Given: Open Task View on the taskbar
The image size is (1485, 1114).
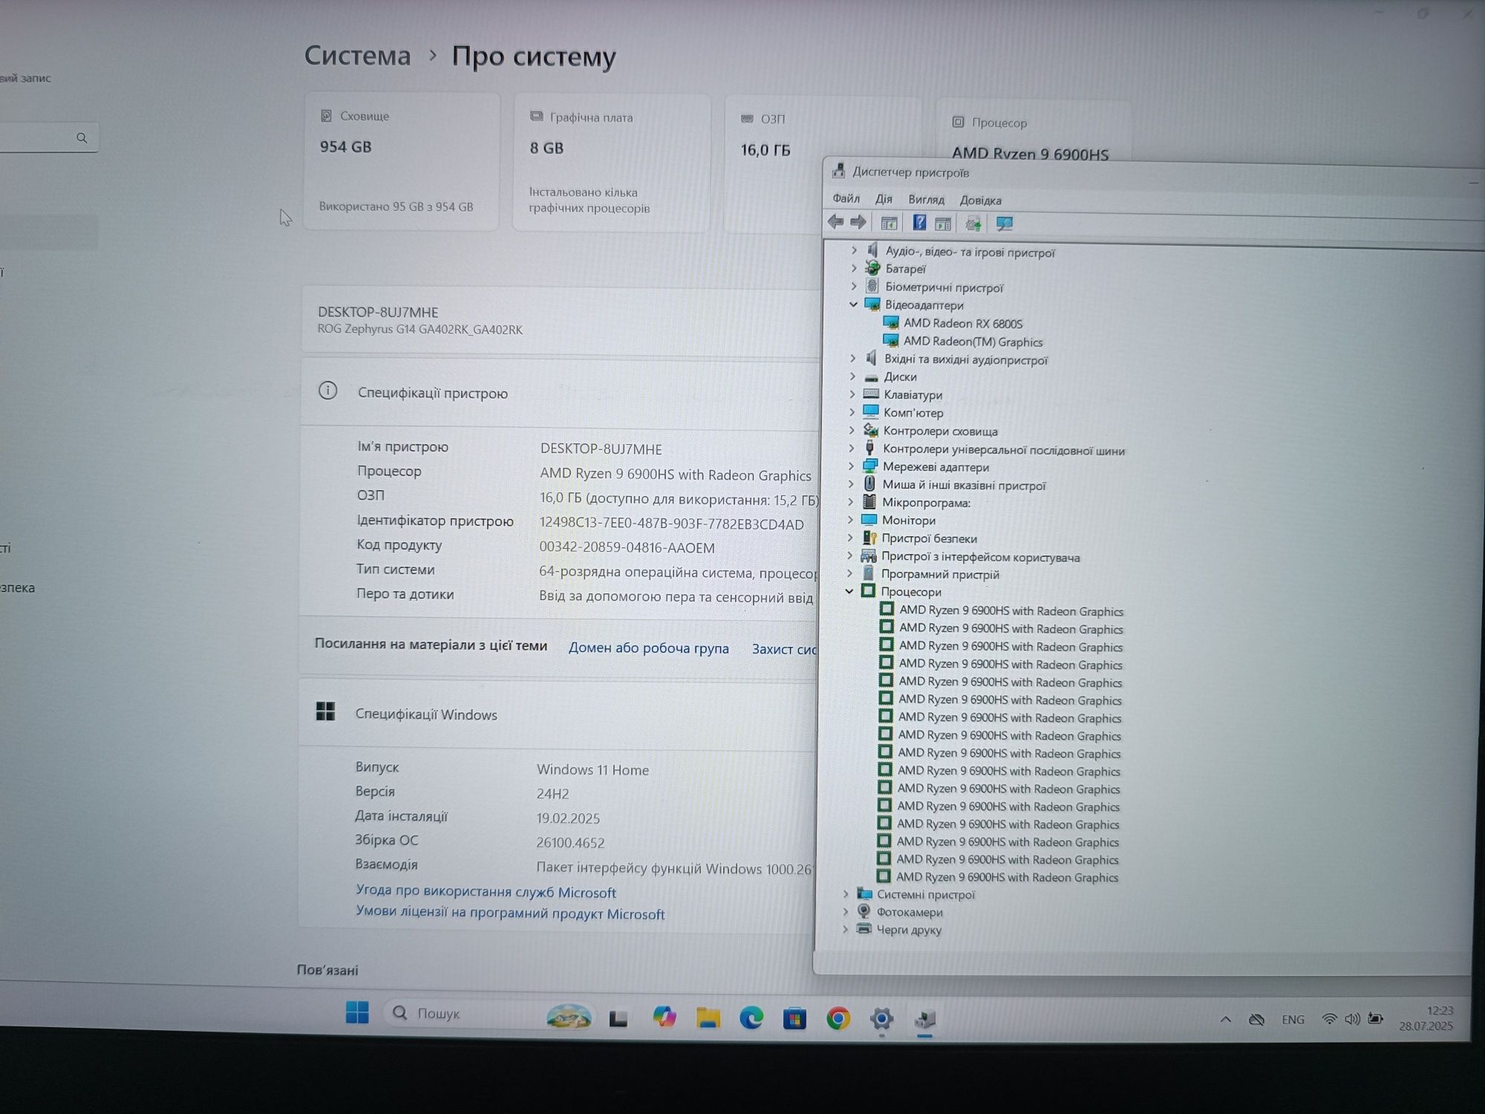Looking at the screenshot, I should [x=619, y=1018].
